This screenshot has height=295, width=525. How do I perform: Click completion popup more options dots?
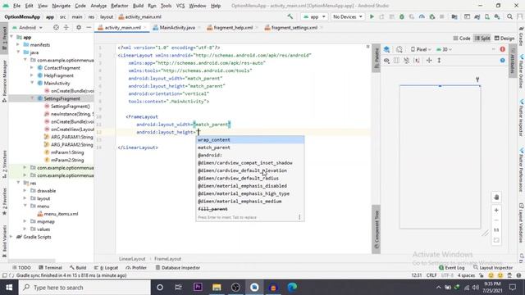click(299, 217)
